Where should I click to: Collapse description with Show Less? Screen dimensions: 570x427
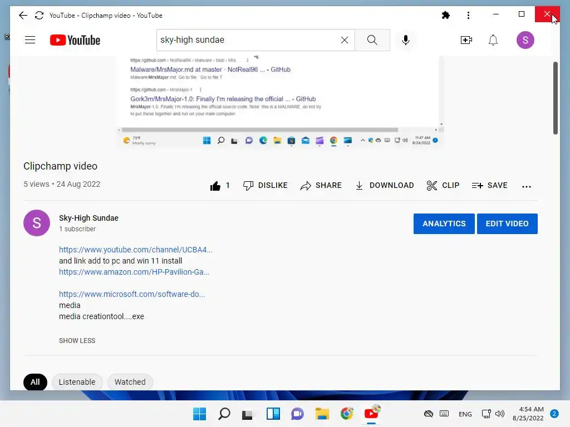click(77, 341)
